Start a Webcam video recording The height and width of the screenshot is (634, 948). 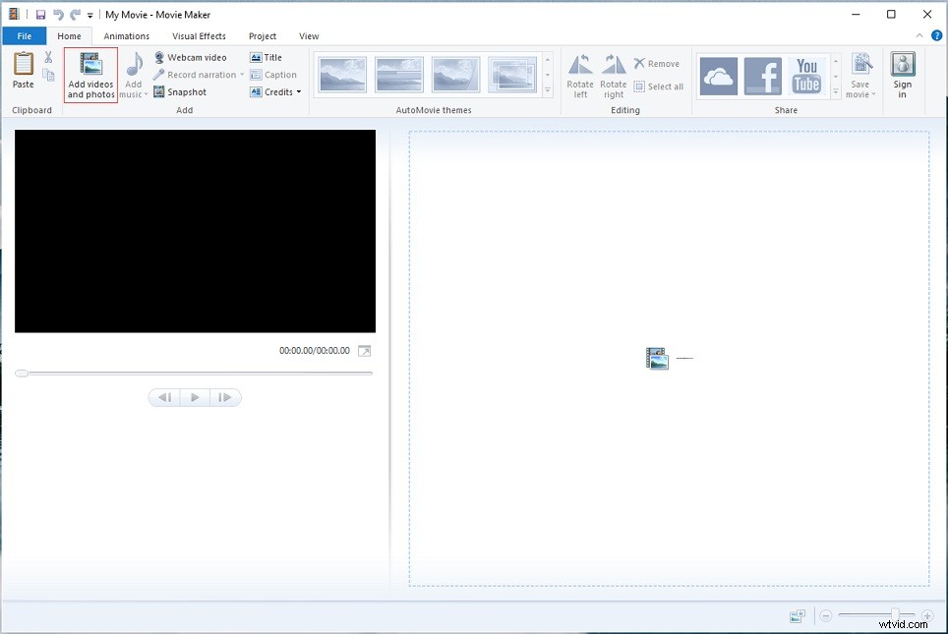click(195, 57)
